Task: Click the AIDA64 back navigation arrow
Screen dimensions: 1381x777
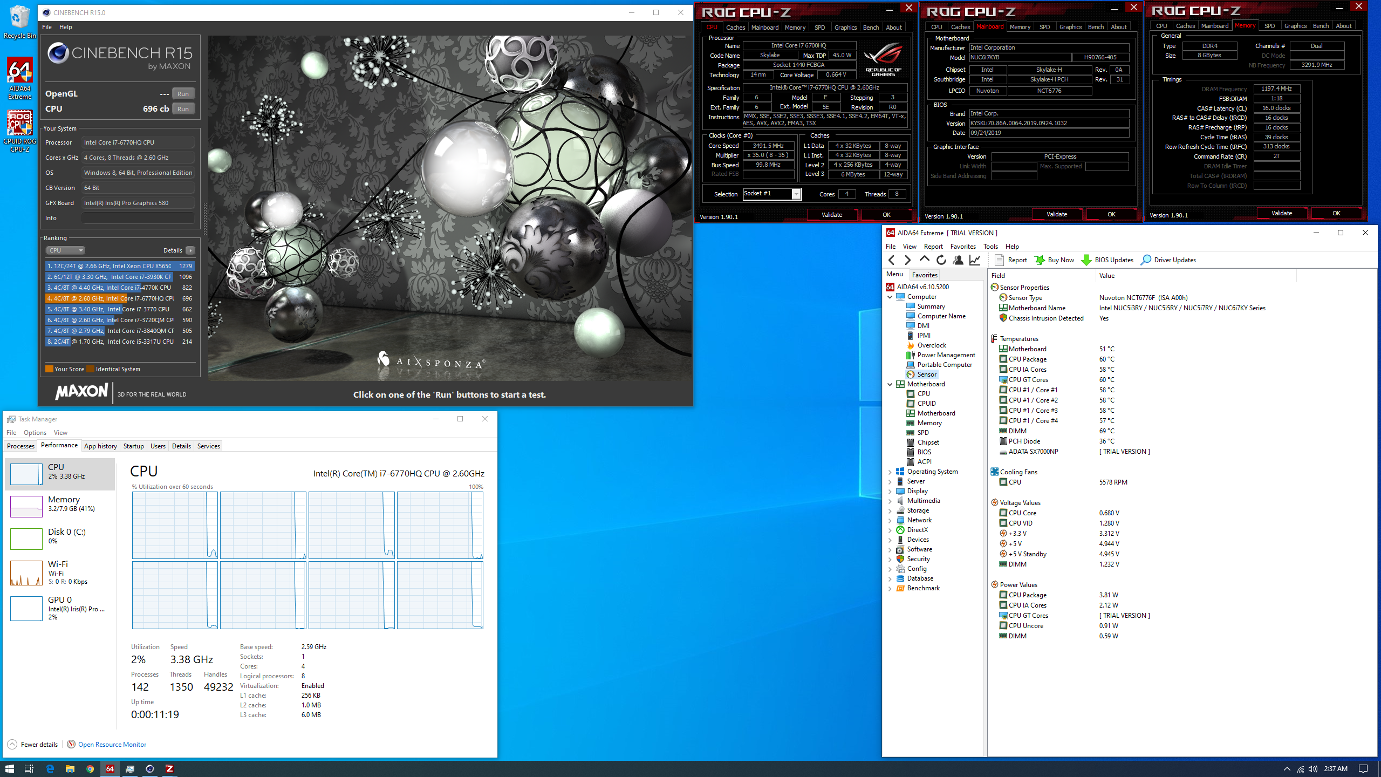Action: tap(892, 260)
